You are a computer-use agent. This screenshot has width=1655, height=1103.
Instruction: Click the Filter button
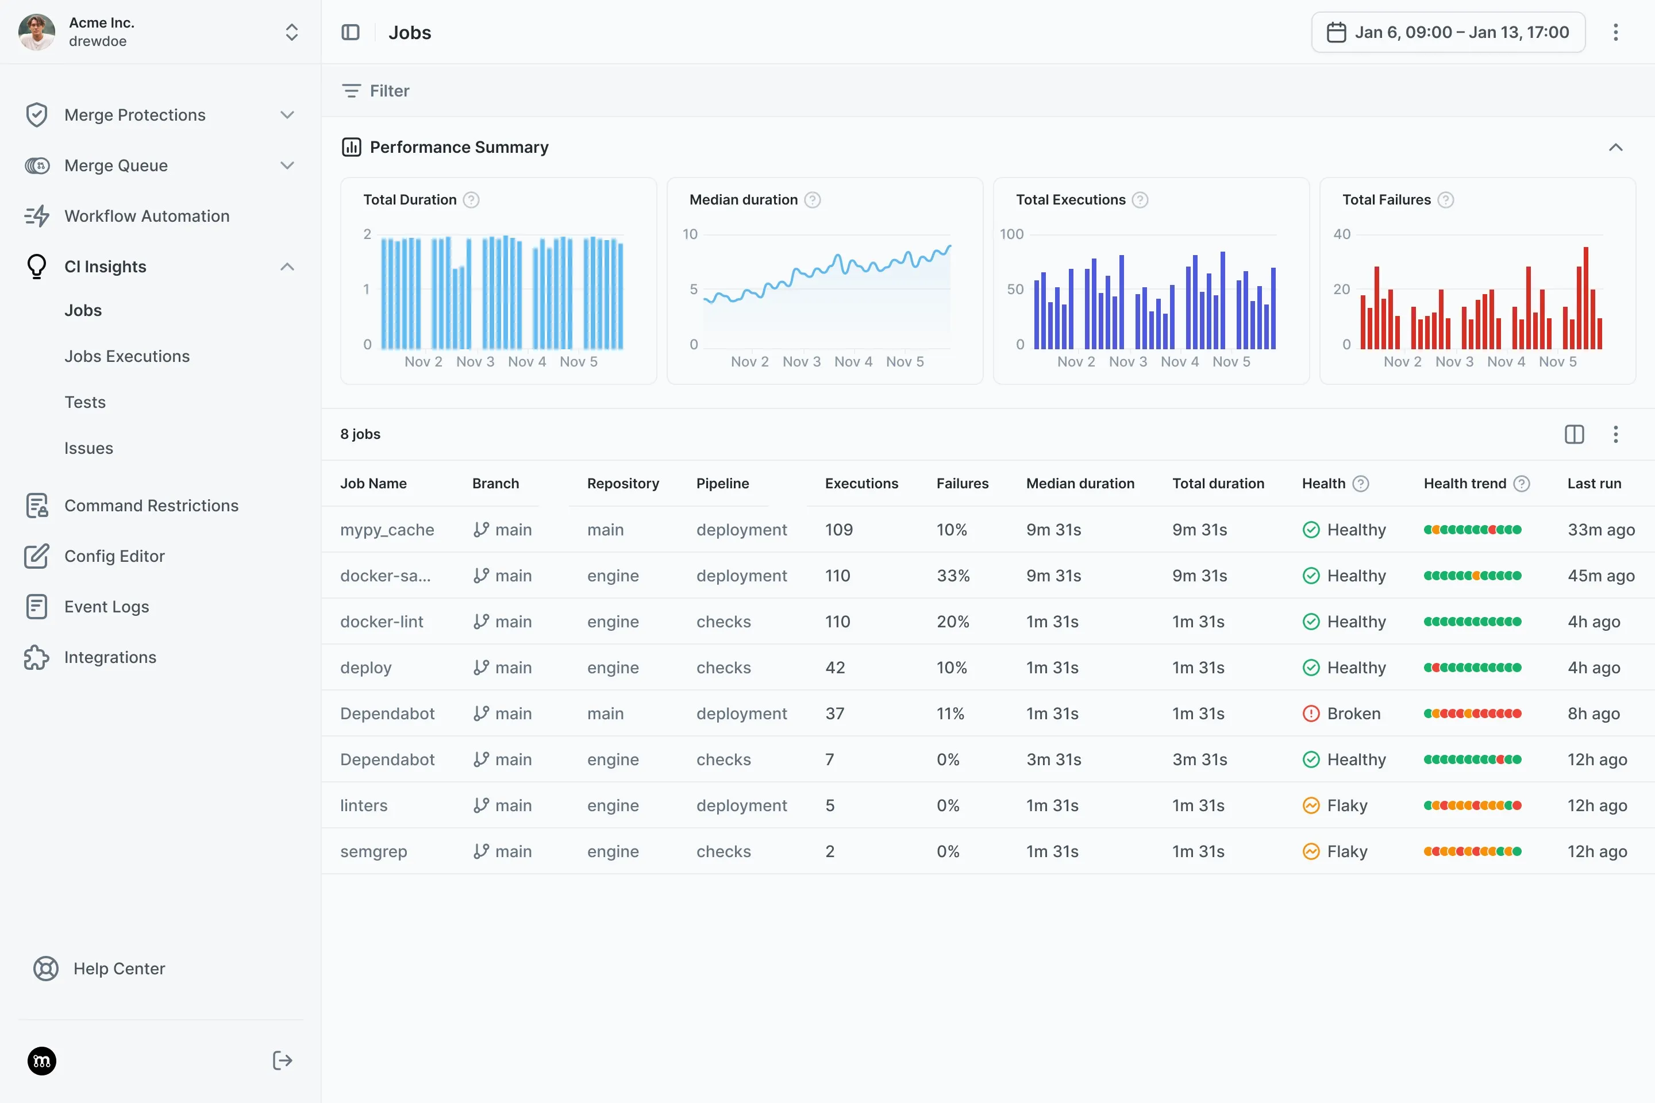(x=376, y=90)
